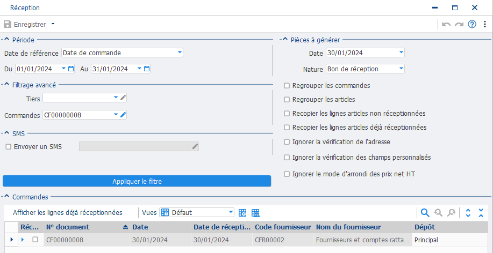Collapse the Commandes grid section

click(7, 197)
